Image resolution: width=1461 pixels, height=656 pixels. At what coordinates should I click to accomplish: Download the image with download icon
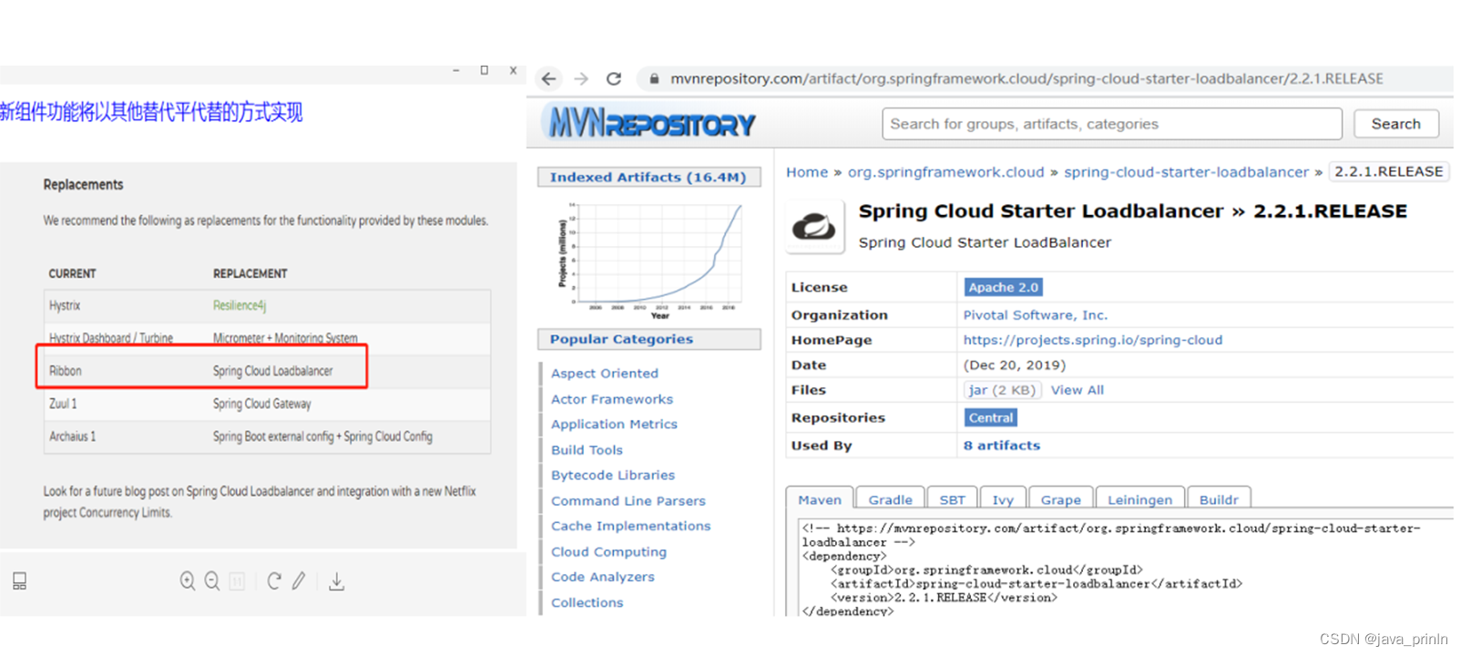336,581
